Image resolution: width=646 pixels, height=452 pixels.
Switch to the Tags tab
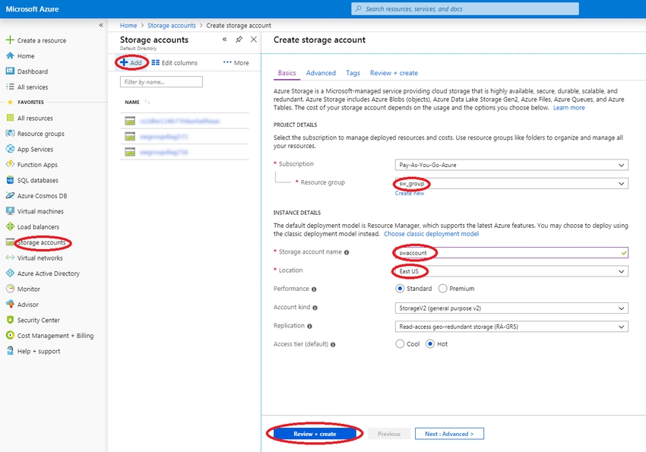(353, 73)
